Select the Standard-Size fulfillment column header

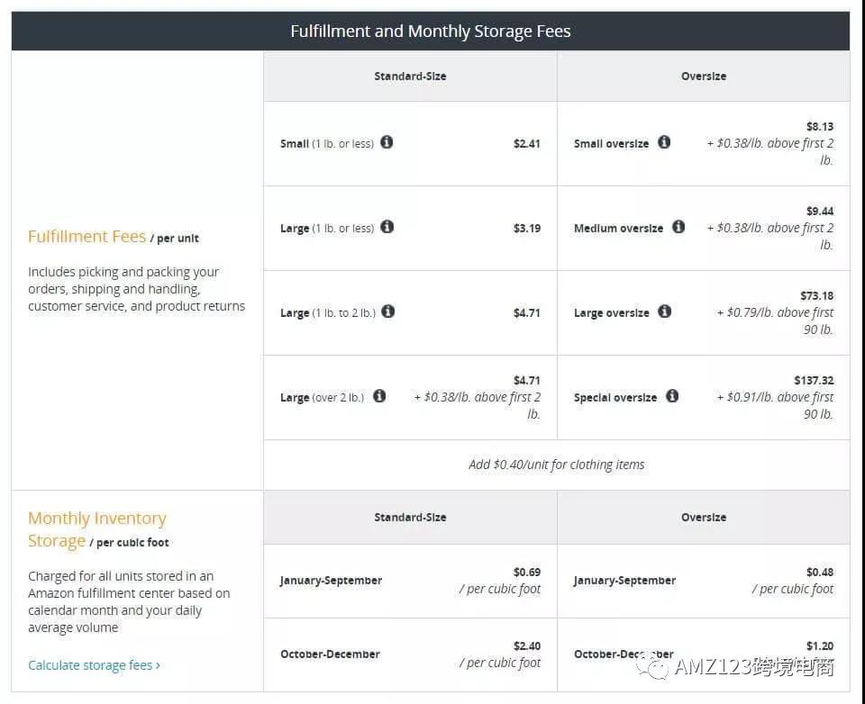(410, 77)
